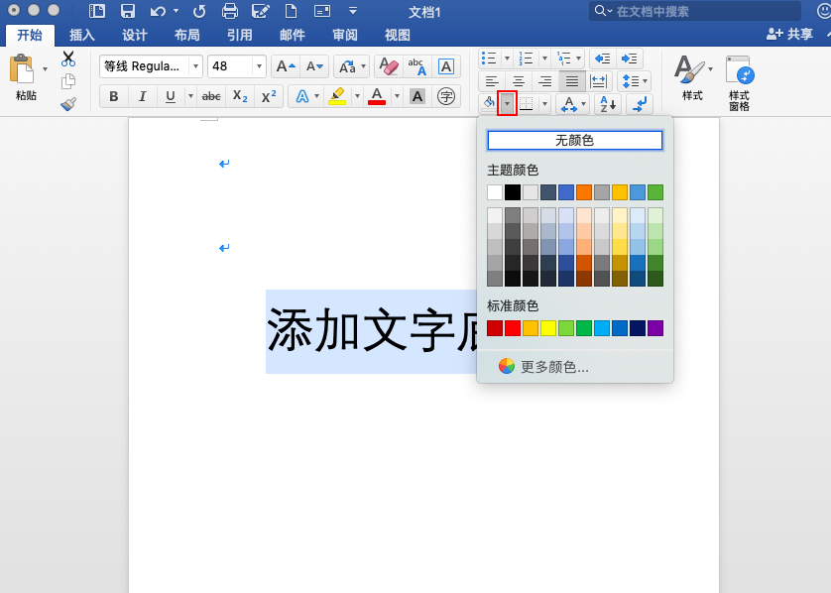This screenshot has height=593, width=831.
Task: Insert enclosed character 字 icon
Action: pos(446,96)
